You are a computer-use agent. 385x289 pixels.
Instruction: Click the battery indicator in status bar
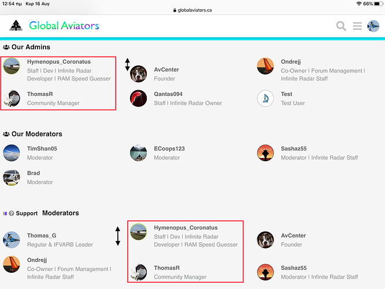pyautogui.click(x=378, y=3)
